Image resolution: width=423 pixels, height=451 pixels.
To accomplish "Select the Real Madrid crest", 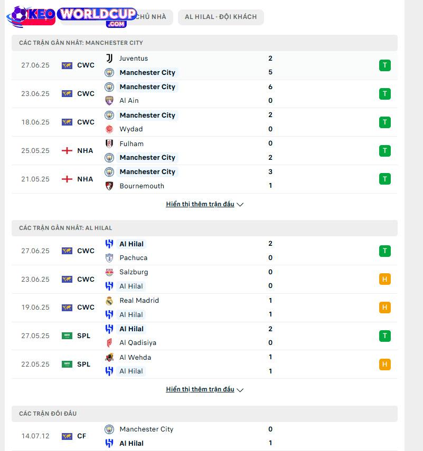I will pos(109,301).
